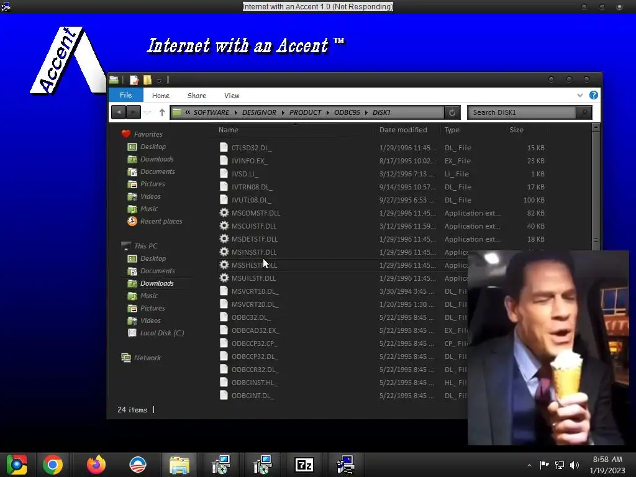Open network status tray icon

(x=560, y=465)
